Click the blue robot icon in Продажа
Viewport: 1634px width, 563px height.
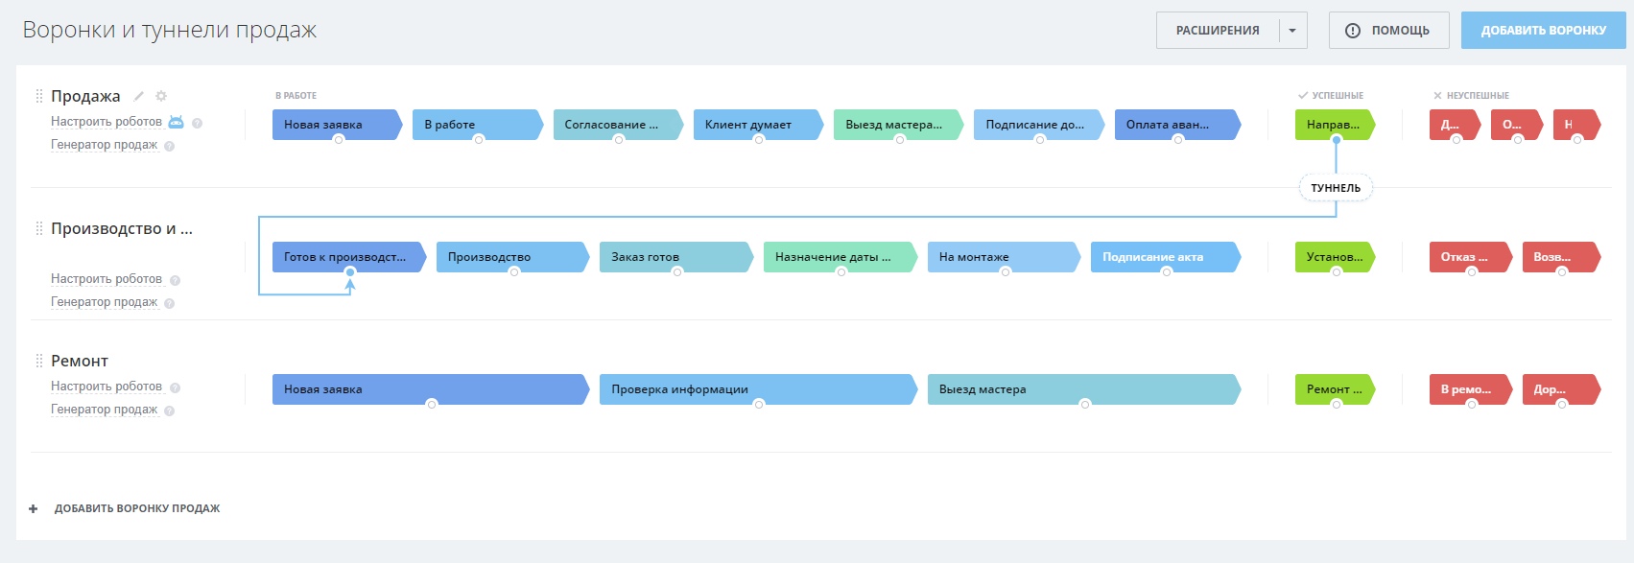tap(176, 122)
